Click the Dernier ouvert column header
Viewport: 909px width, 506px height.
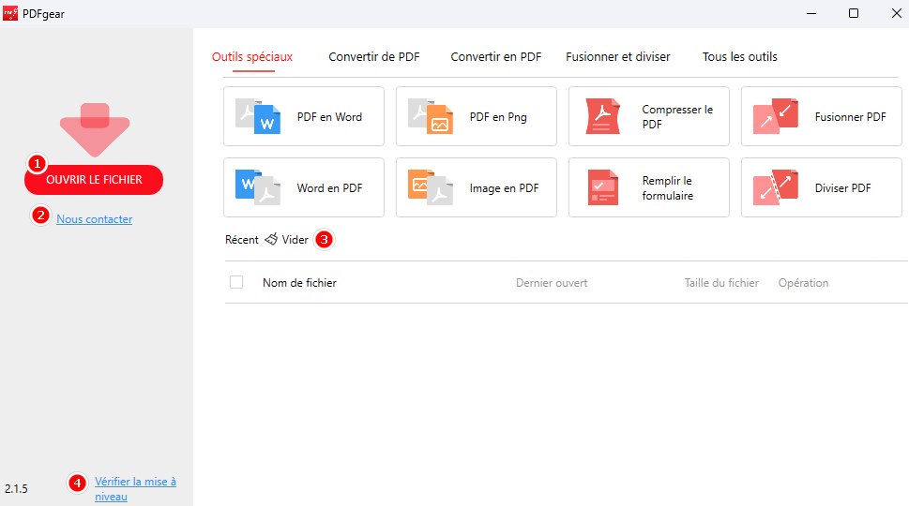[552, 283]
